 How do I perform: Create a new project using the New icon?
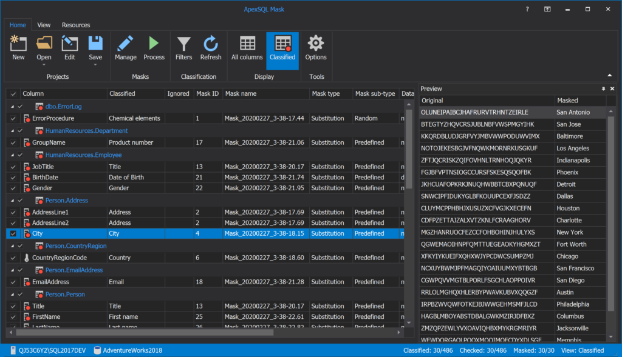coord(18,47)
